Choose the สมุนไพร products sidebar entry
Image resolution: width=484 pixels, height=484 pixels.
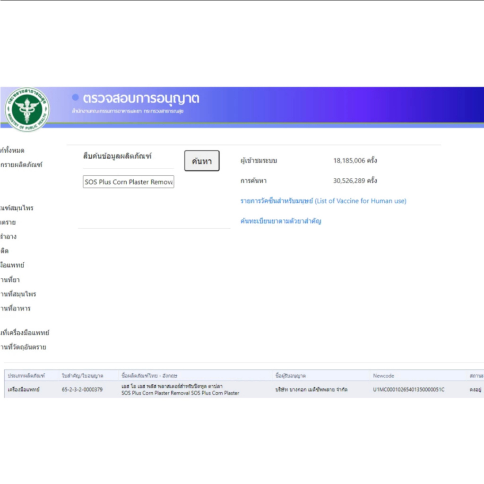17,208
